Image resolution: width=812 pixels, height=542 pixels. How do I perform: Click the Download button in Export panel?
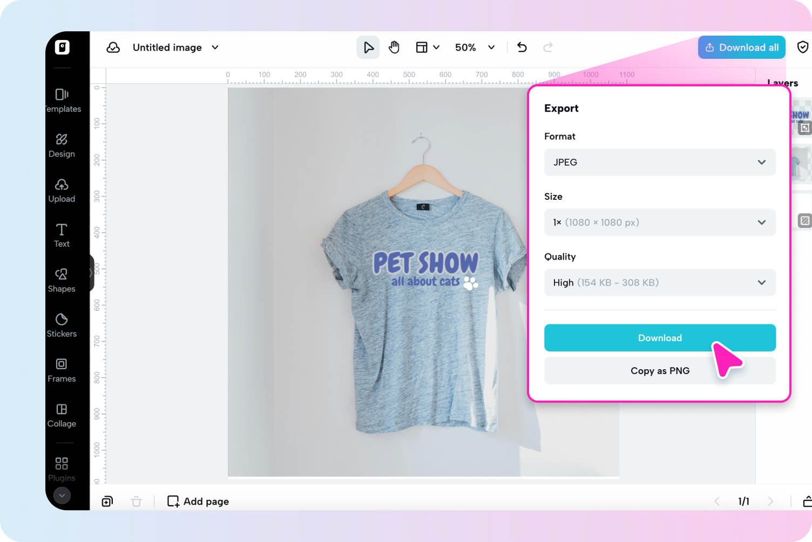coord(660,337)
